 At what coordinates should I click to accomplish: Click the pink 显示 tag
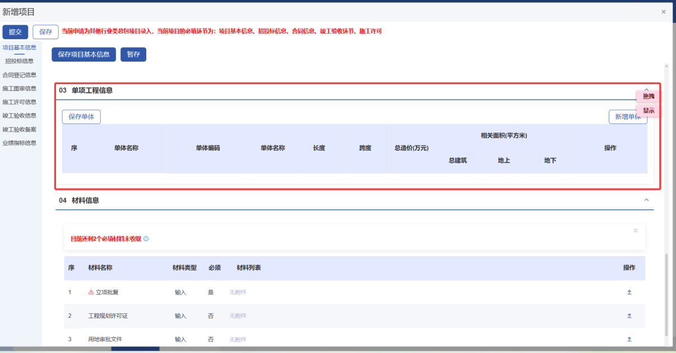coord(649,110)
